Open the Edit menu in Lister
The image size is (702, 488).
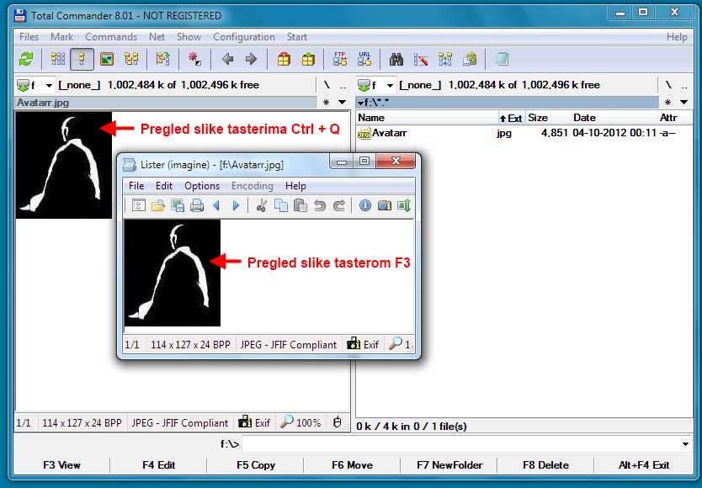point(164,186)
